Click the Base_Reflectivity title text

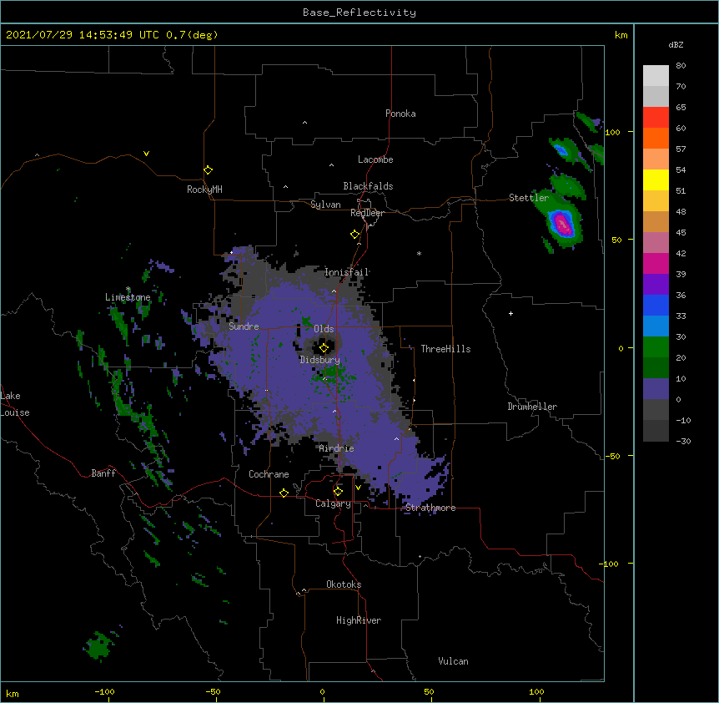359,13
